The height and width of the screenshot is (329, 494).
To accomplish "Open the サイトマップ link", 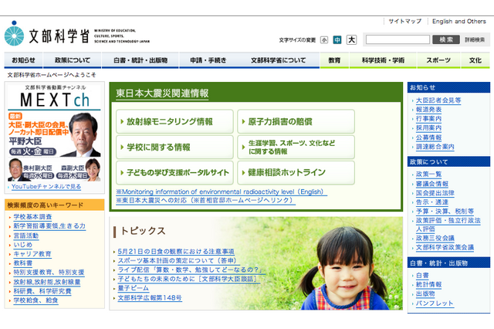I will (404, 22).
